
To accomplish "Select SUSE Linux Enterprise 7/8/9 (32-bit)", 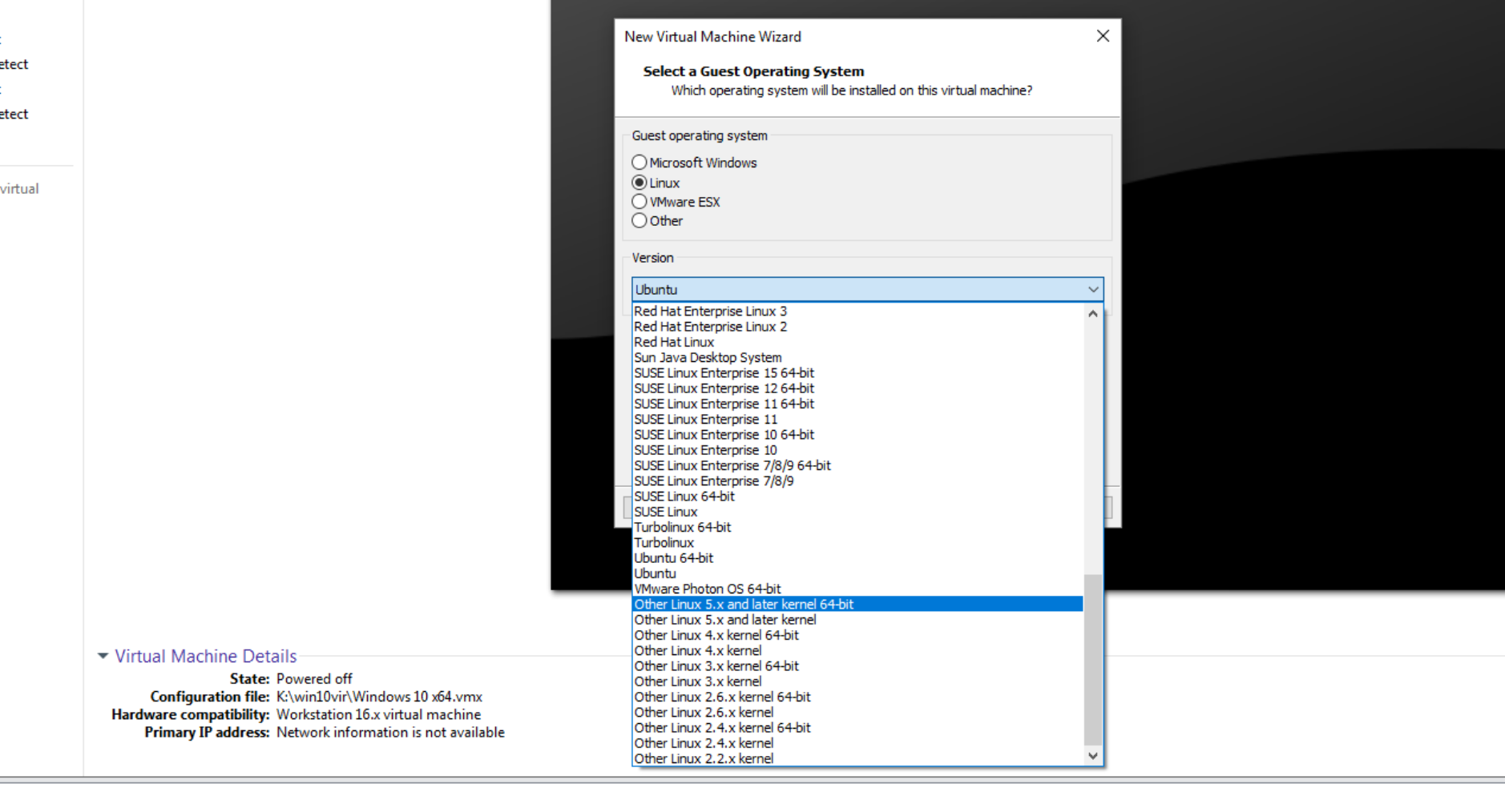I will pyautogui.click(x=857, y=481).
